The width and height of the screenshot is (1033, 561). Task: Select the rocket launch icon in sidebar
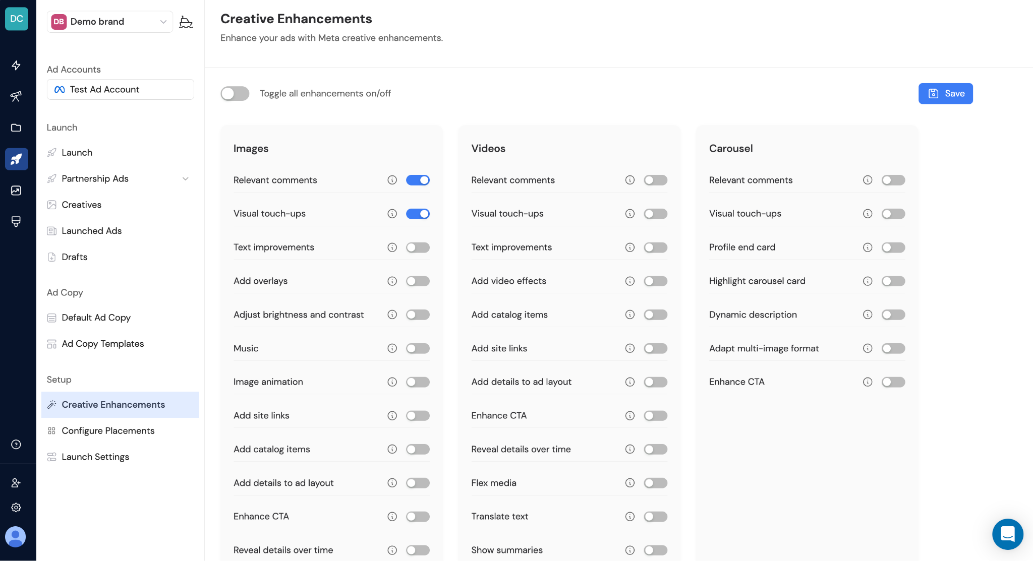coord(16,159)
